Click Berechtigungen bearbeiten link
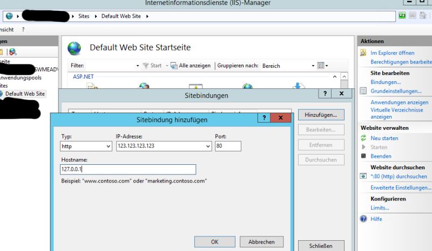Image resolution: width=432 pixels, height=251 pixels. (401, 62)
